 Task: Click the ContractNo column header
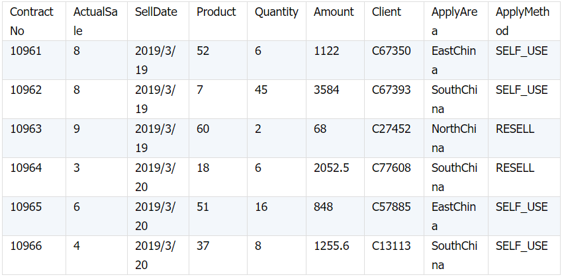(32, 21)
